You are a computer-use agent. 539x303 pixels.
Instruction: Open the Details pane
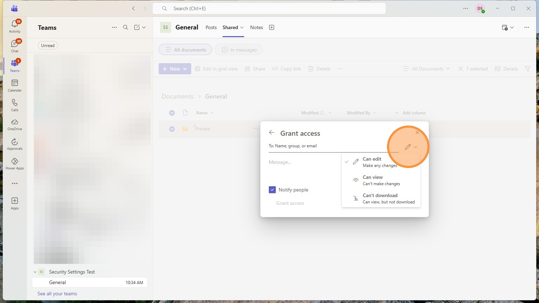(506, 69)
